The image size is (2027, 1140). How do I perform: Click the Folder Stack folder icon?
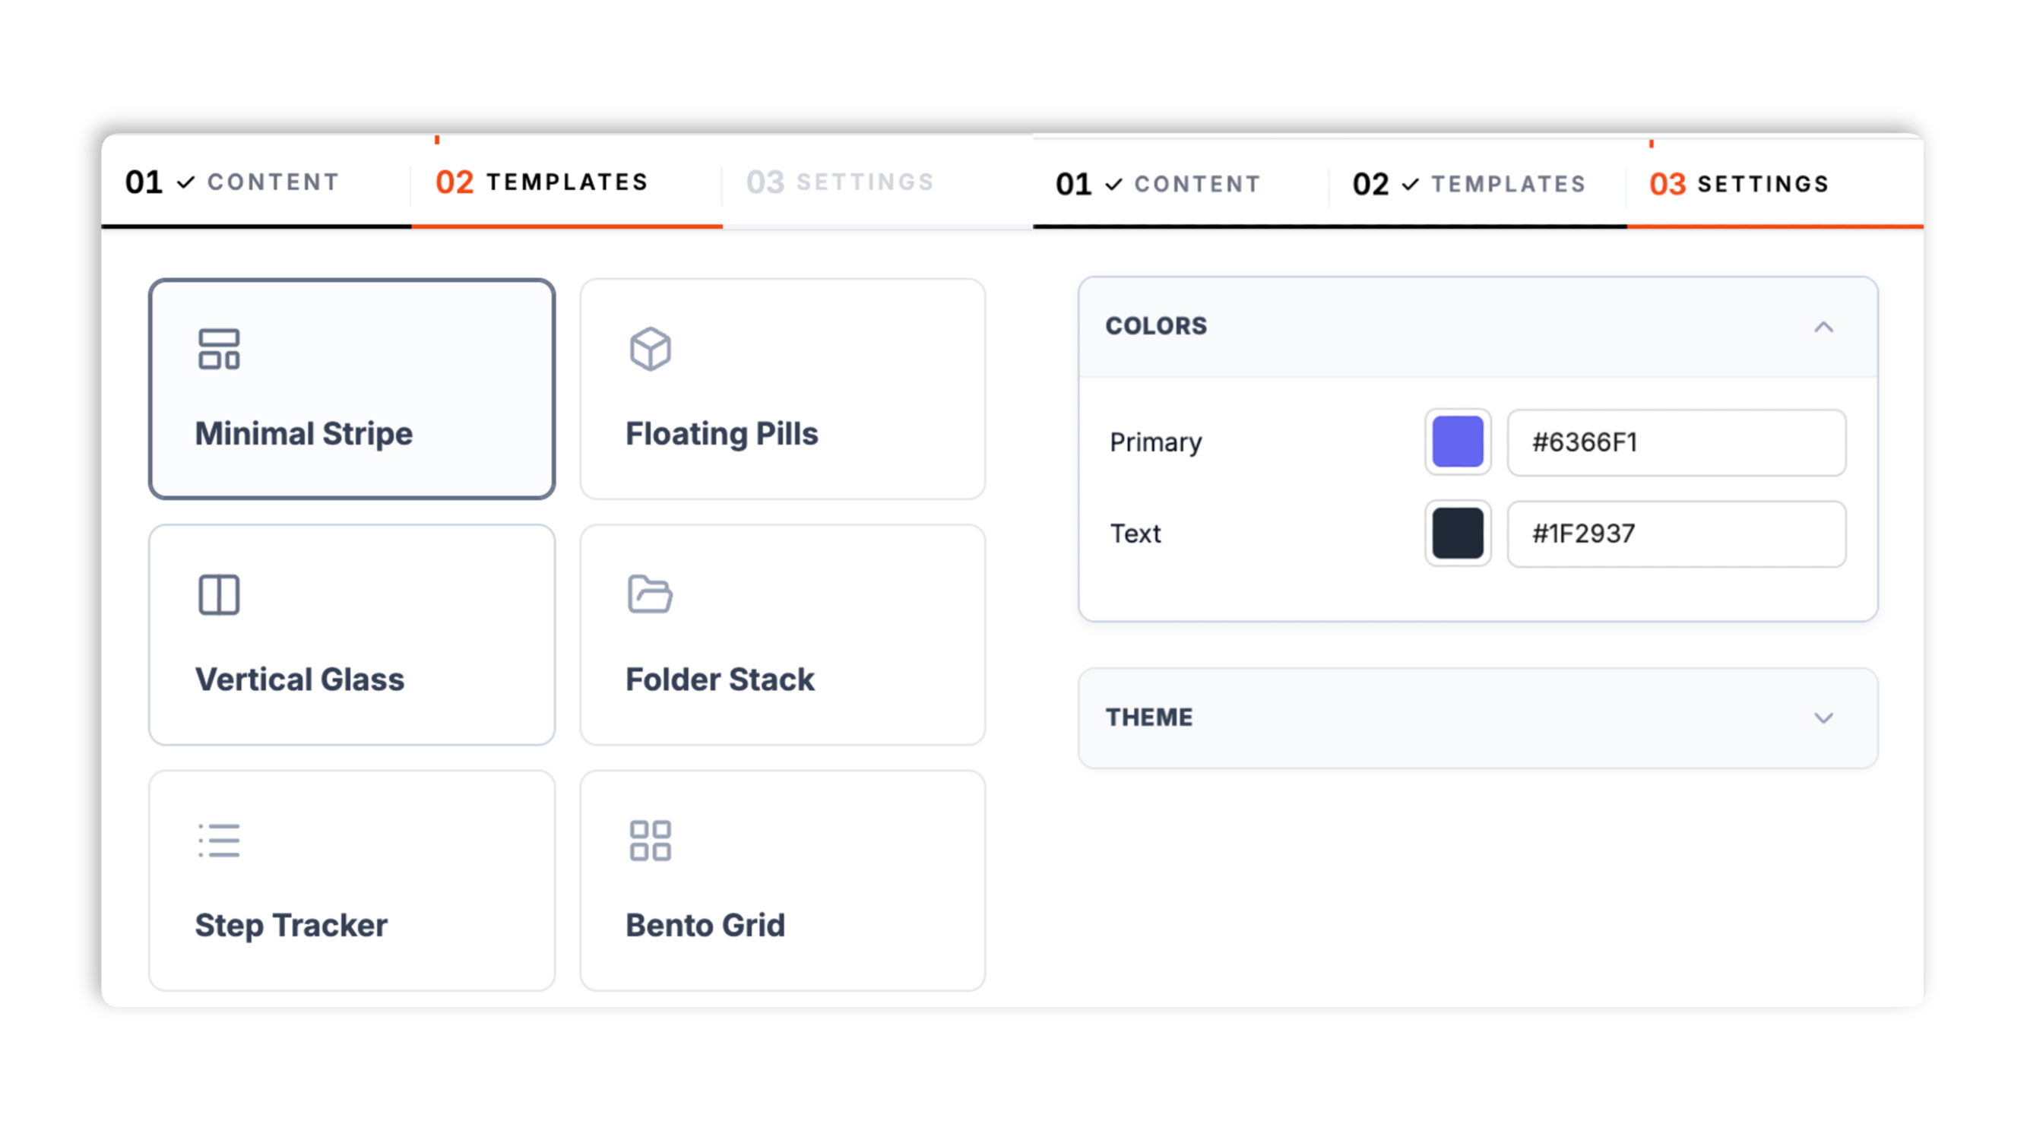pos(650,594)
